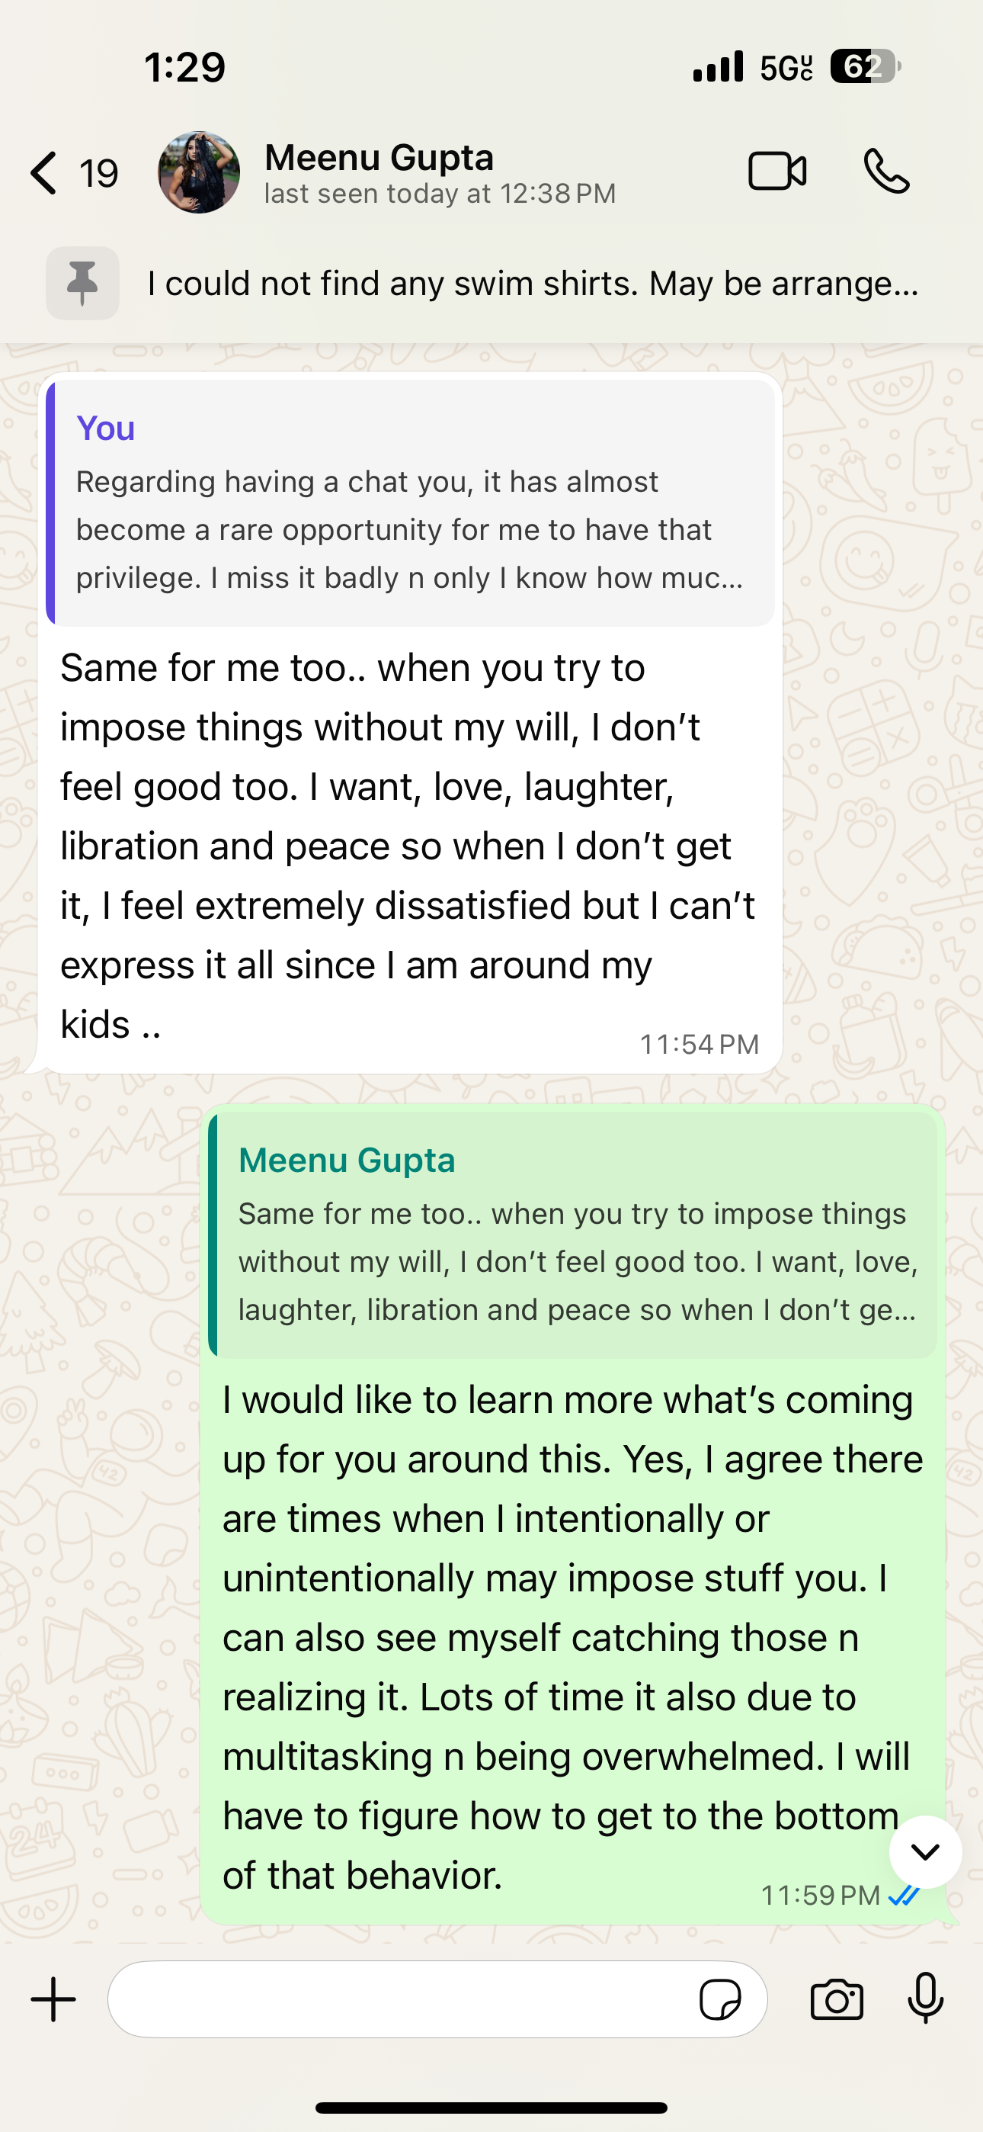Open contact info via Meenu Gupta name
The image size is (983, 2132).
point(379,157)
